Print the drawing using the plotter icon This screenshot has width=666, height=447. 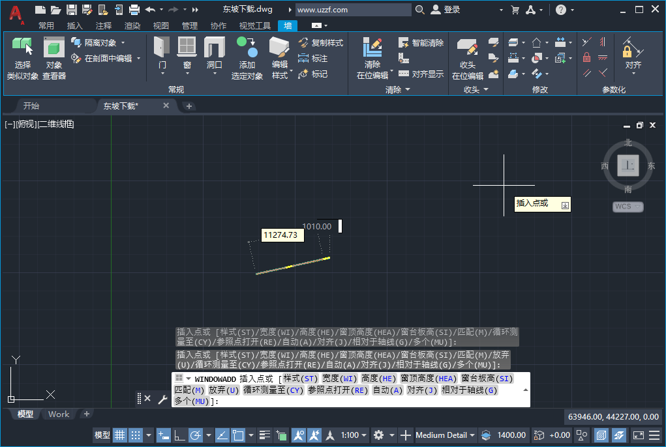pos(134,10)
